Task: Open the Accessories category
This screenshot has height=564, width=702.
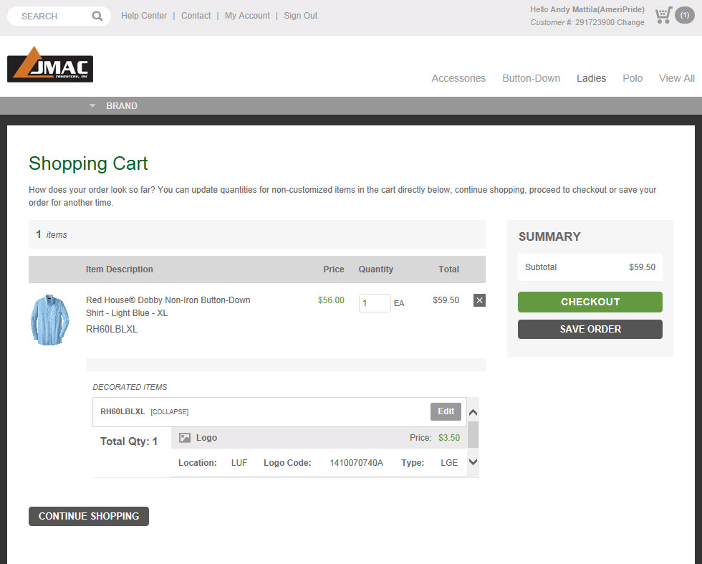Action: click(458, 78)
